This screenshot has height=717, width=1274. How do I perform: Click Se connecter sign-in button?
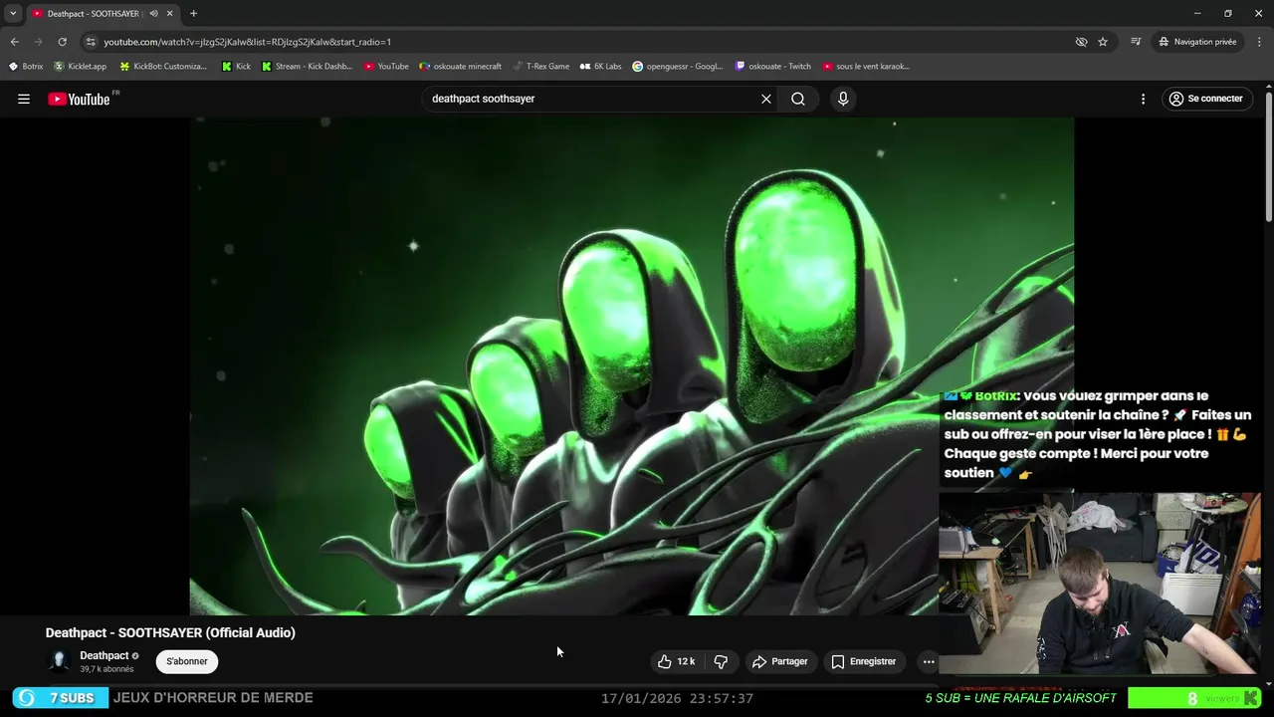[x=1205, y=99]
